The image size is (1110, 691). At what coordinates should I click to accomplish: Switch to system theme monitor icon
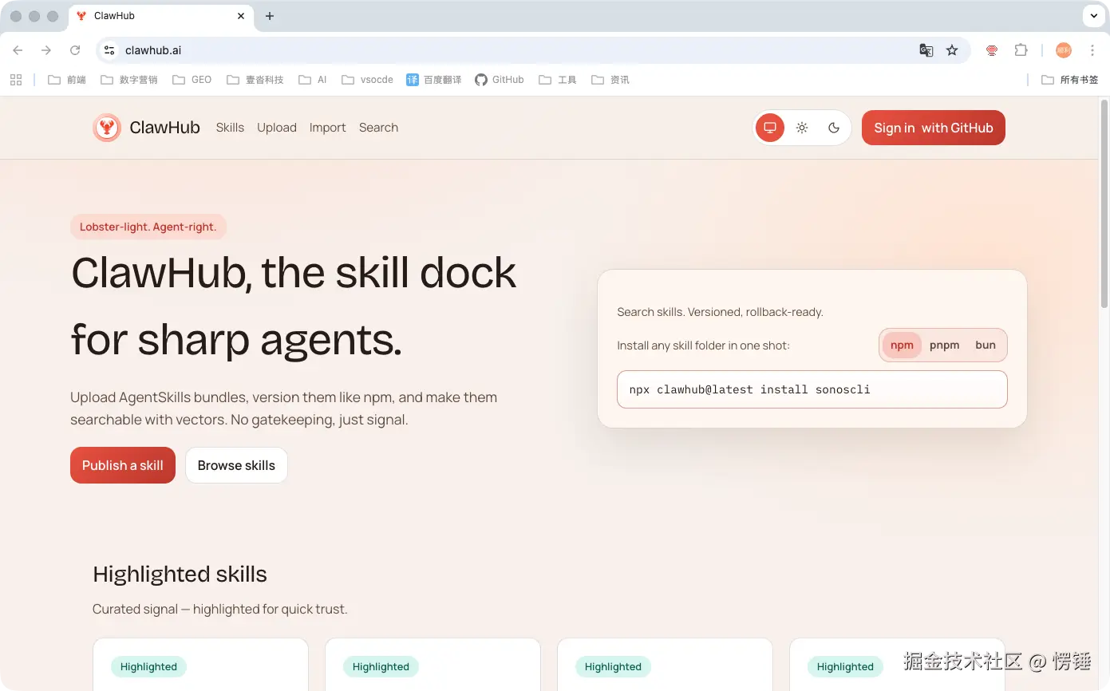[x=770, y=128]
